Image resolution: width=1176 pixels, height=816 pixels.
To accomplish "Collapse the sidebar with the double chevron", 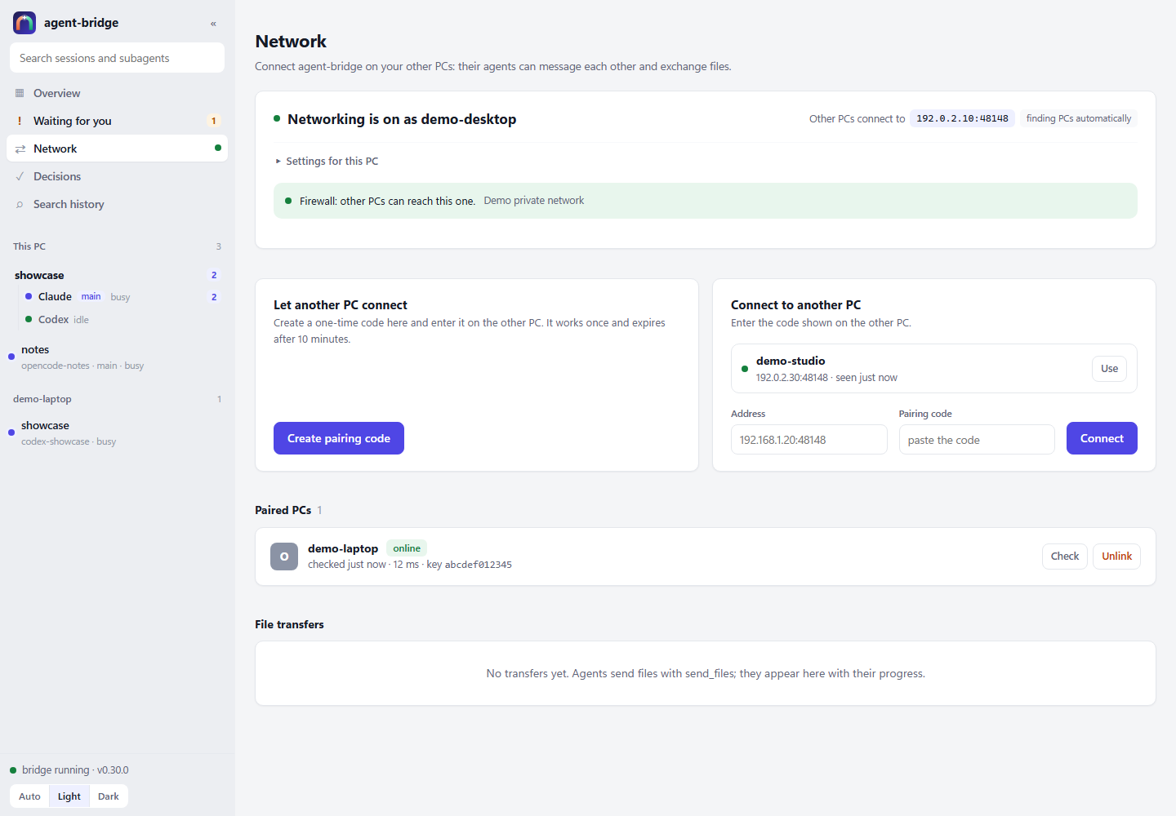I will click(213, 24).
